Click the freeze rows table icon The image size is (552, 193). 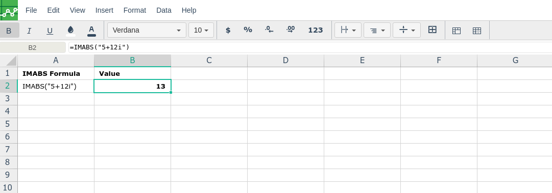pos(456,31)
